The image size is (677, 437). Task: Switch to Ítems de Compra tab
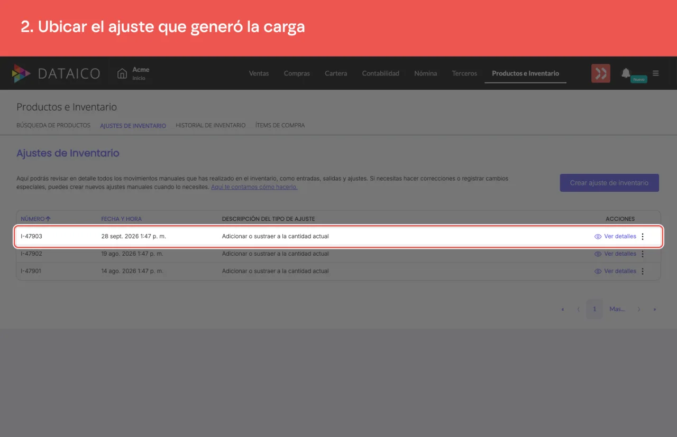280,125
